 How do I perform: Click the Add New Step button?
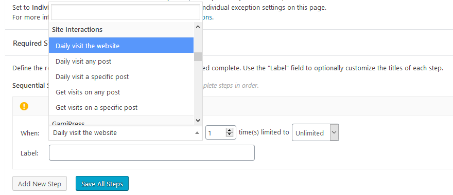tap(40, 184)
